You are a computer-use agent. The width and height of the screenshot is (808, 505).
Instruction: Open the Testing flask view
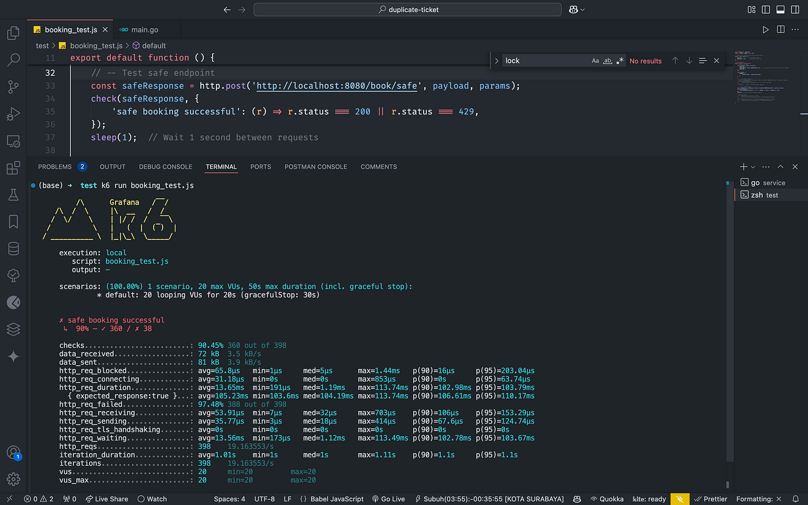[13, 195]
